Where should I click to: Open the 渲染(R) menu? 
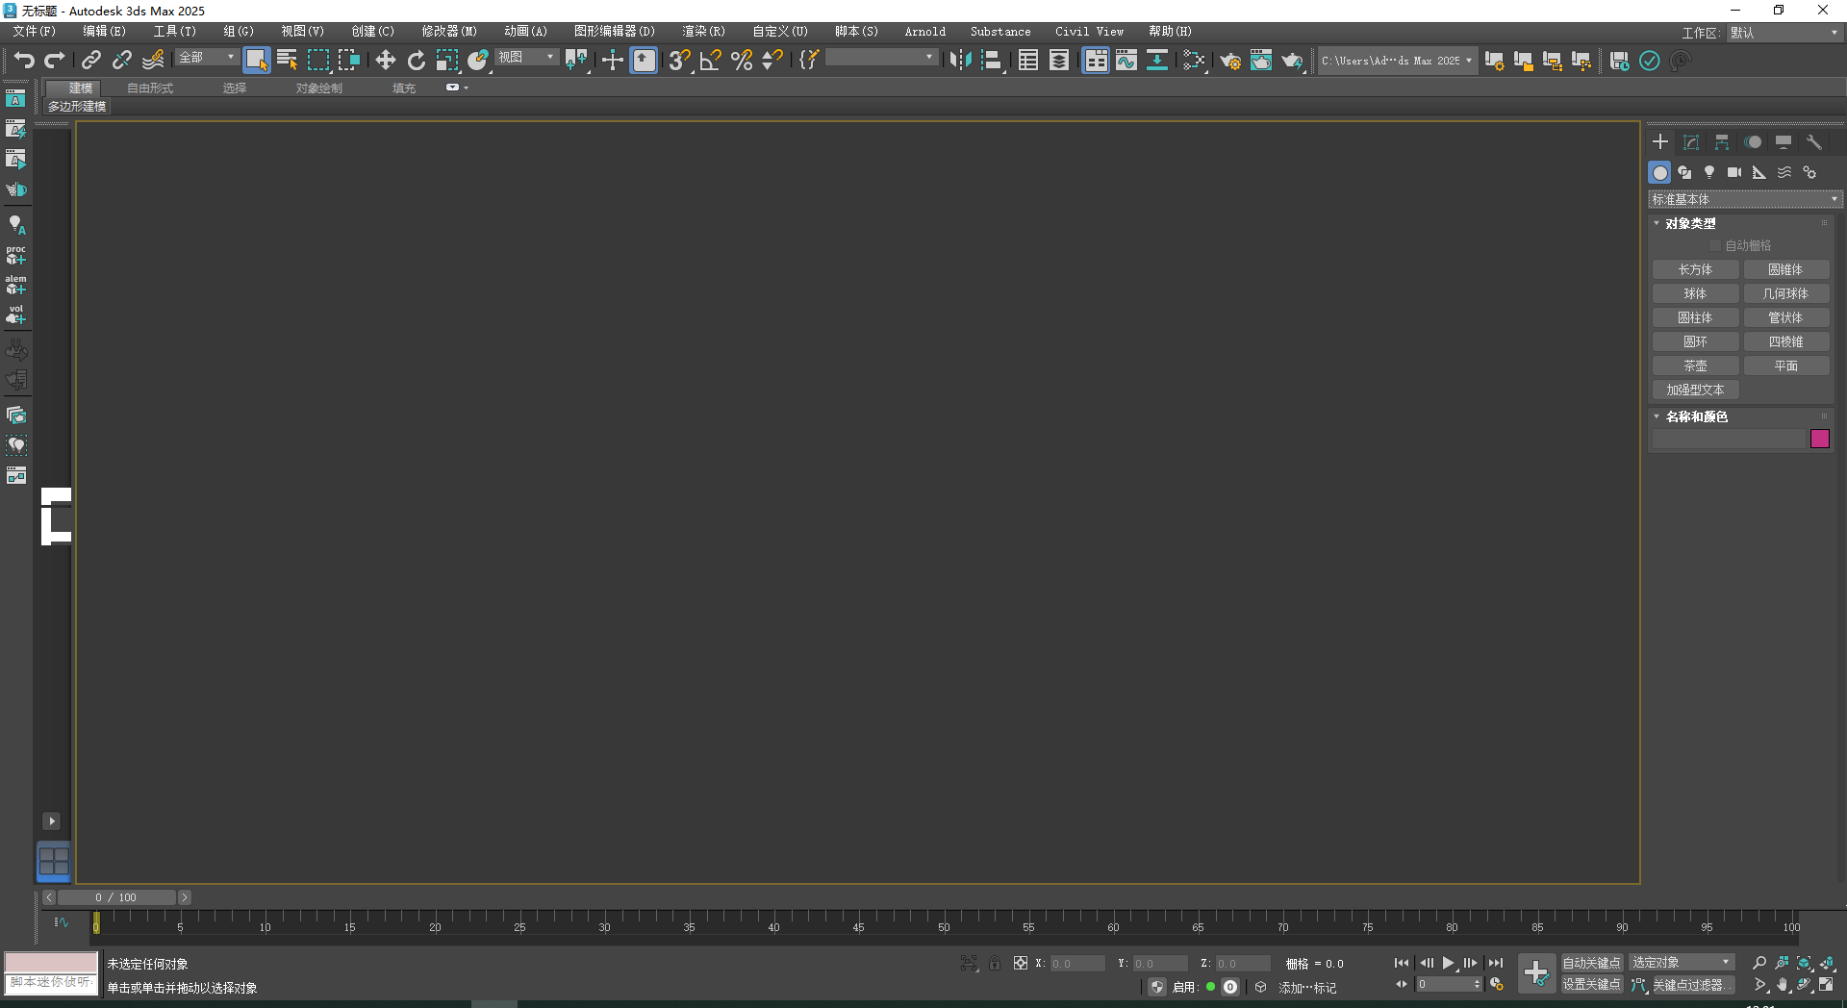[x=703, y=31]
